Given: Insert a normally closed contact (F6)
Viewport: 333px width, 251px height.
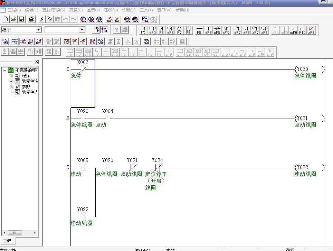Looking at the screenshot, I should click(x=161, y=30).
